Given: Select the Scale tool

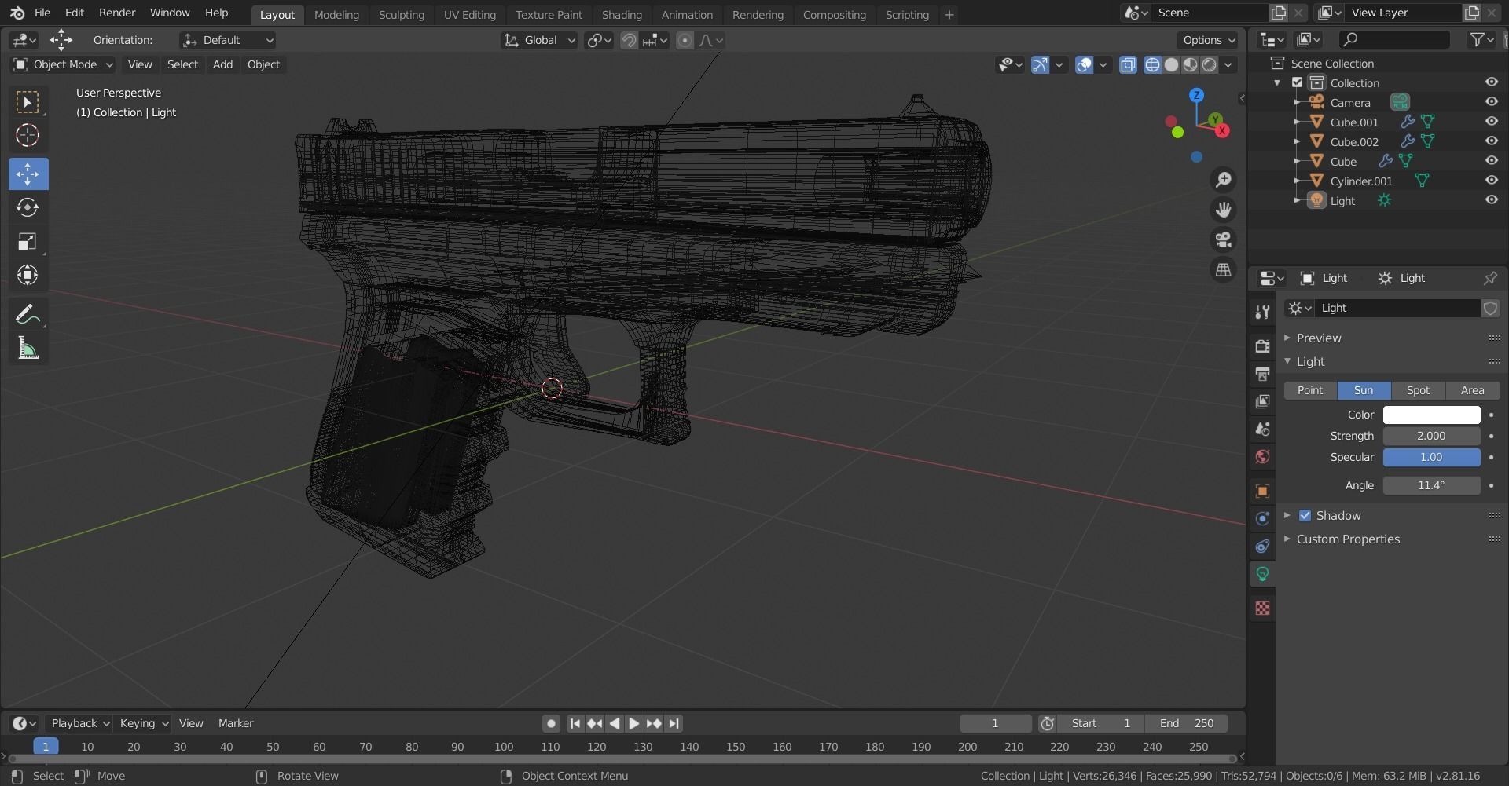Looking at the screenshot, I should point(28,241).
